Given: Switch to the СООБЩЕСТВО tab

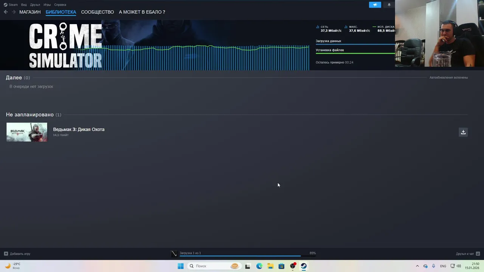Looking at the screenshot, I should coord(98,12).
